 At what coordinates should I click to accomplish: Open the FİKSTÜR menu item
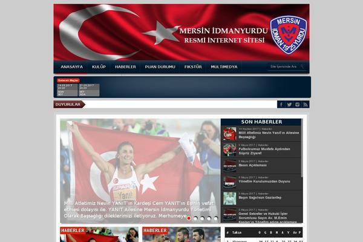coord(193,67)
